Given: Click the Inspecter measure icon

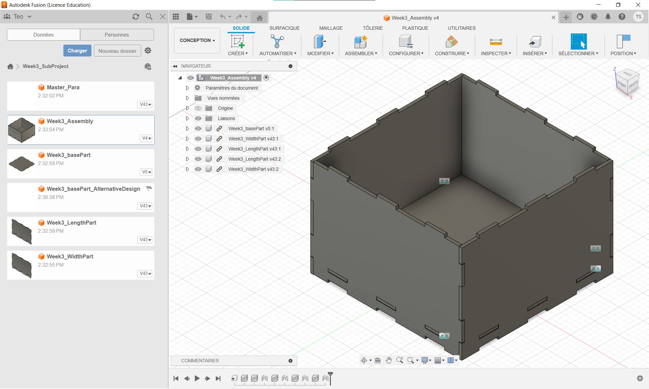Looking at the screenshot, I should click(496, 42).
